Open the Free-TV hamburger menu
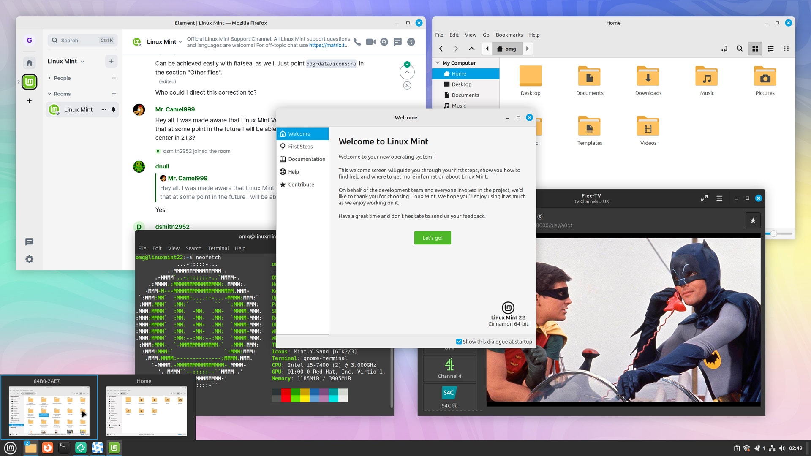 (719, 198)
